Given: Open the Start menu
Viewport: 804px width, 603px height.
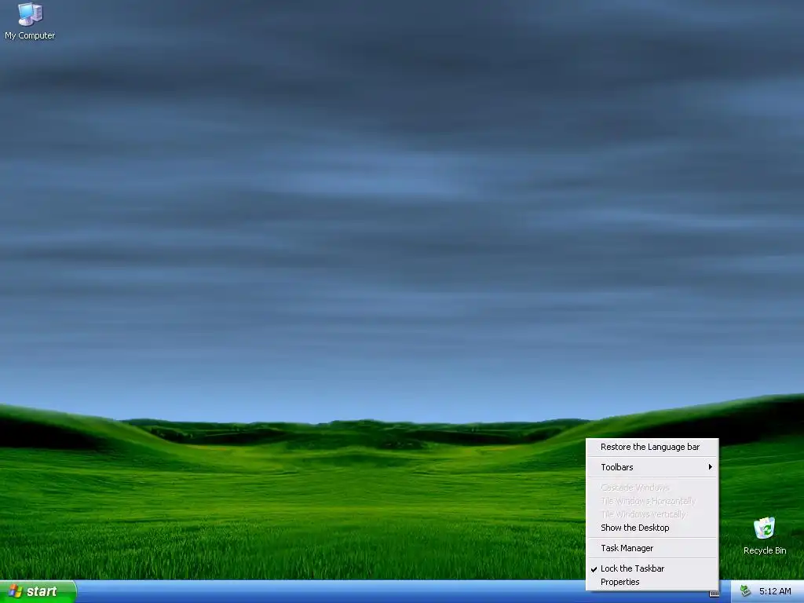Looking at the screenshot, I should pos(38,592).
